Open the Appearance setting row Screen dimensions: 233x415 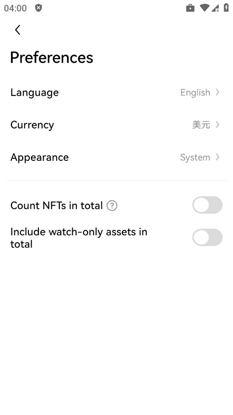pos(116,157)
